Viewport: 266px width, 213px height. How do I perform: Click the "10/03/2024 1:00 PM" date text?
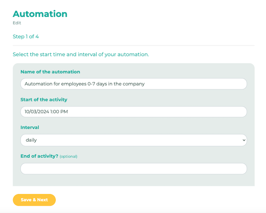point(46,112)
